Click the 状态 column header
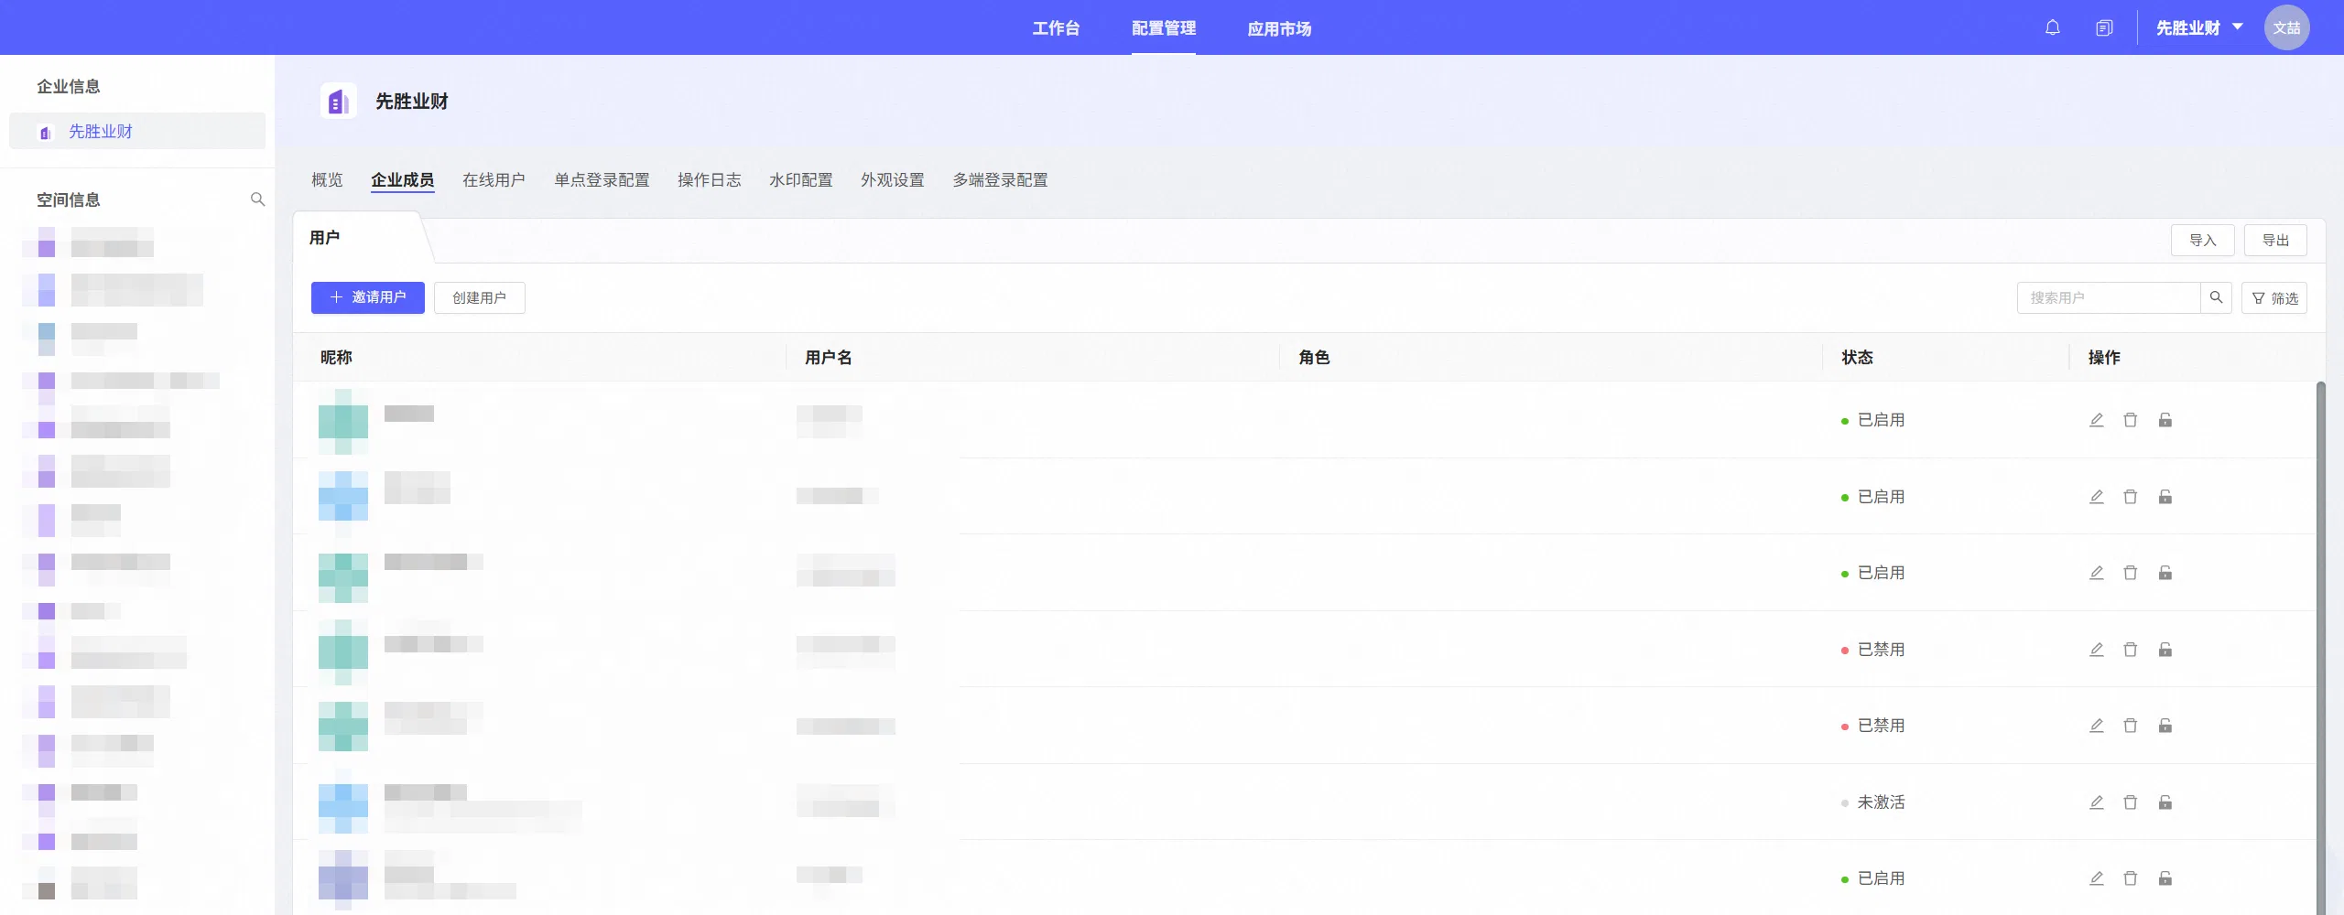 [x=1857, y=358]
